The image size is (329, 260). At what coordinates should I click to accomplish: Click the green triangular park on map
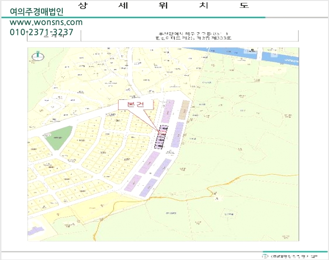point(58,137)
